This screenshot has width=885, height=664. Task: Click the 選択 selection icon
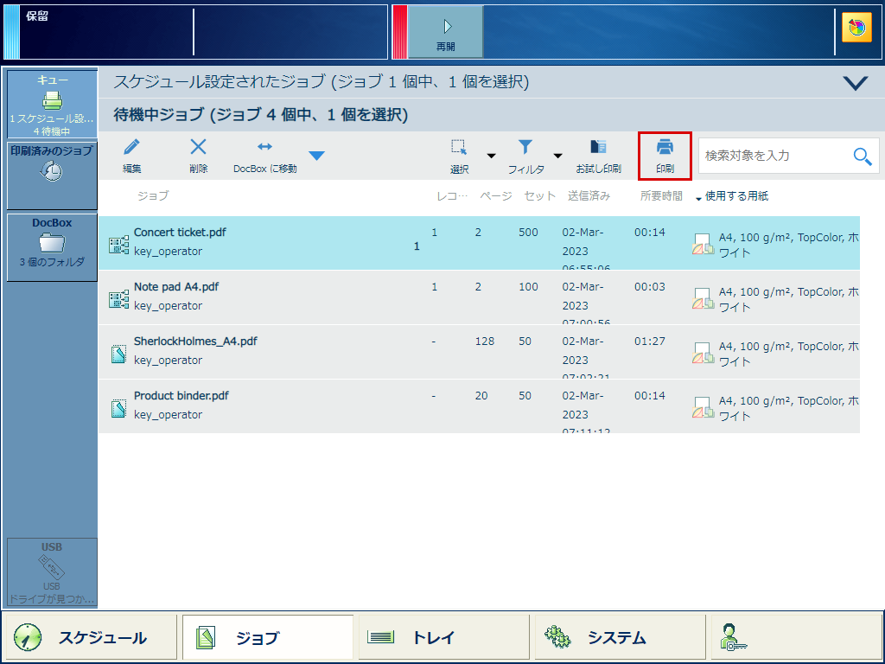click(459, 147)
